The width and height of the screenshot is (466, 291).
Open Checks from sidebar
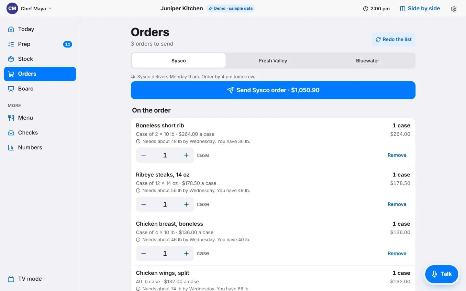40,133
